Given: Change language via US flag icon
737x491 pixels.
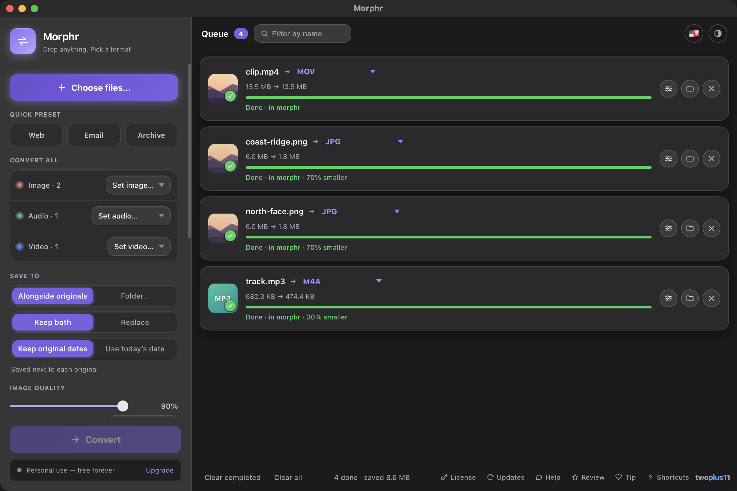Looking at the screenshot, I should pos(694,33).
